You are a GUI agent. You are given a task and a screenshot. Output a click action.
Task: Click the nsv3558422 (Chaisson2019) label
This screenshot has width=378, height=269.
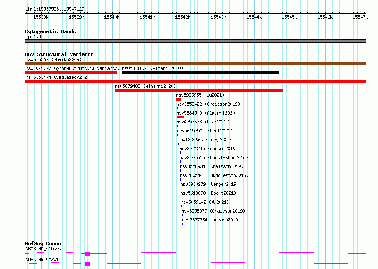point(208,104)
